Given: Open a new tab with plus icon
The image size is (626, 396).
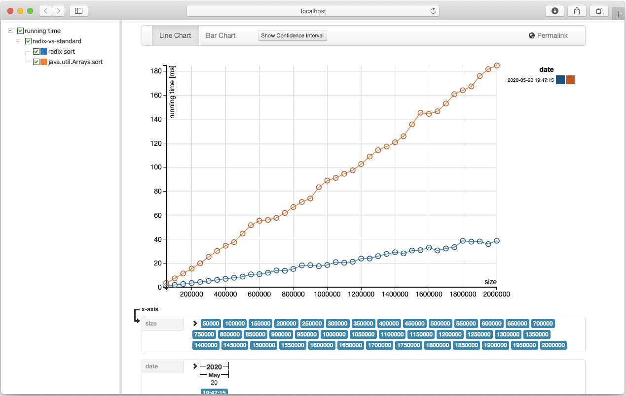Looking at the screenshot, I should point(619,14).
